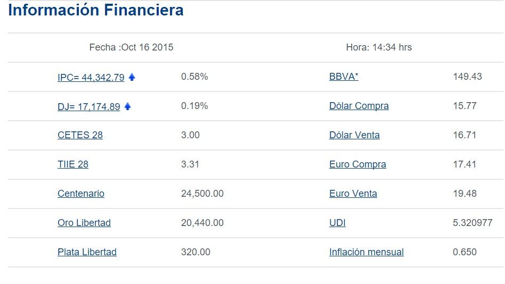
Task: Open the DJ= 17,174.89 link
Action: tap(88, 107)
